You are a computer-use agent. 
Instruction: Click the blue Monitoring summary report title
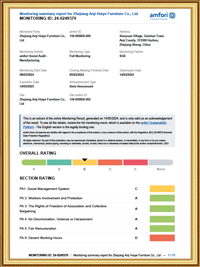[x=79, y=14]
